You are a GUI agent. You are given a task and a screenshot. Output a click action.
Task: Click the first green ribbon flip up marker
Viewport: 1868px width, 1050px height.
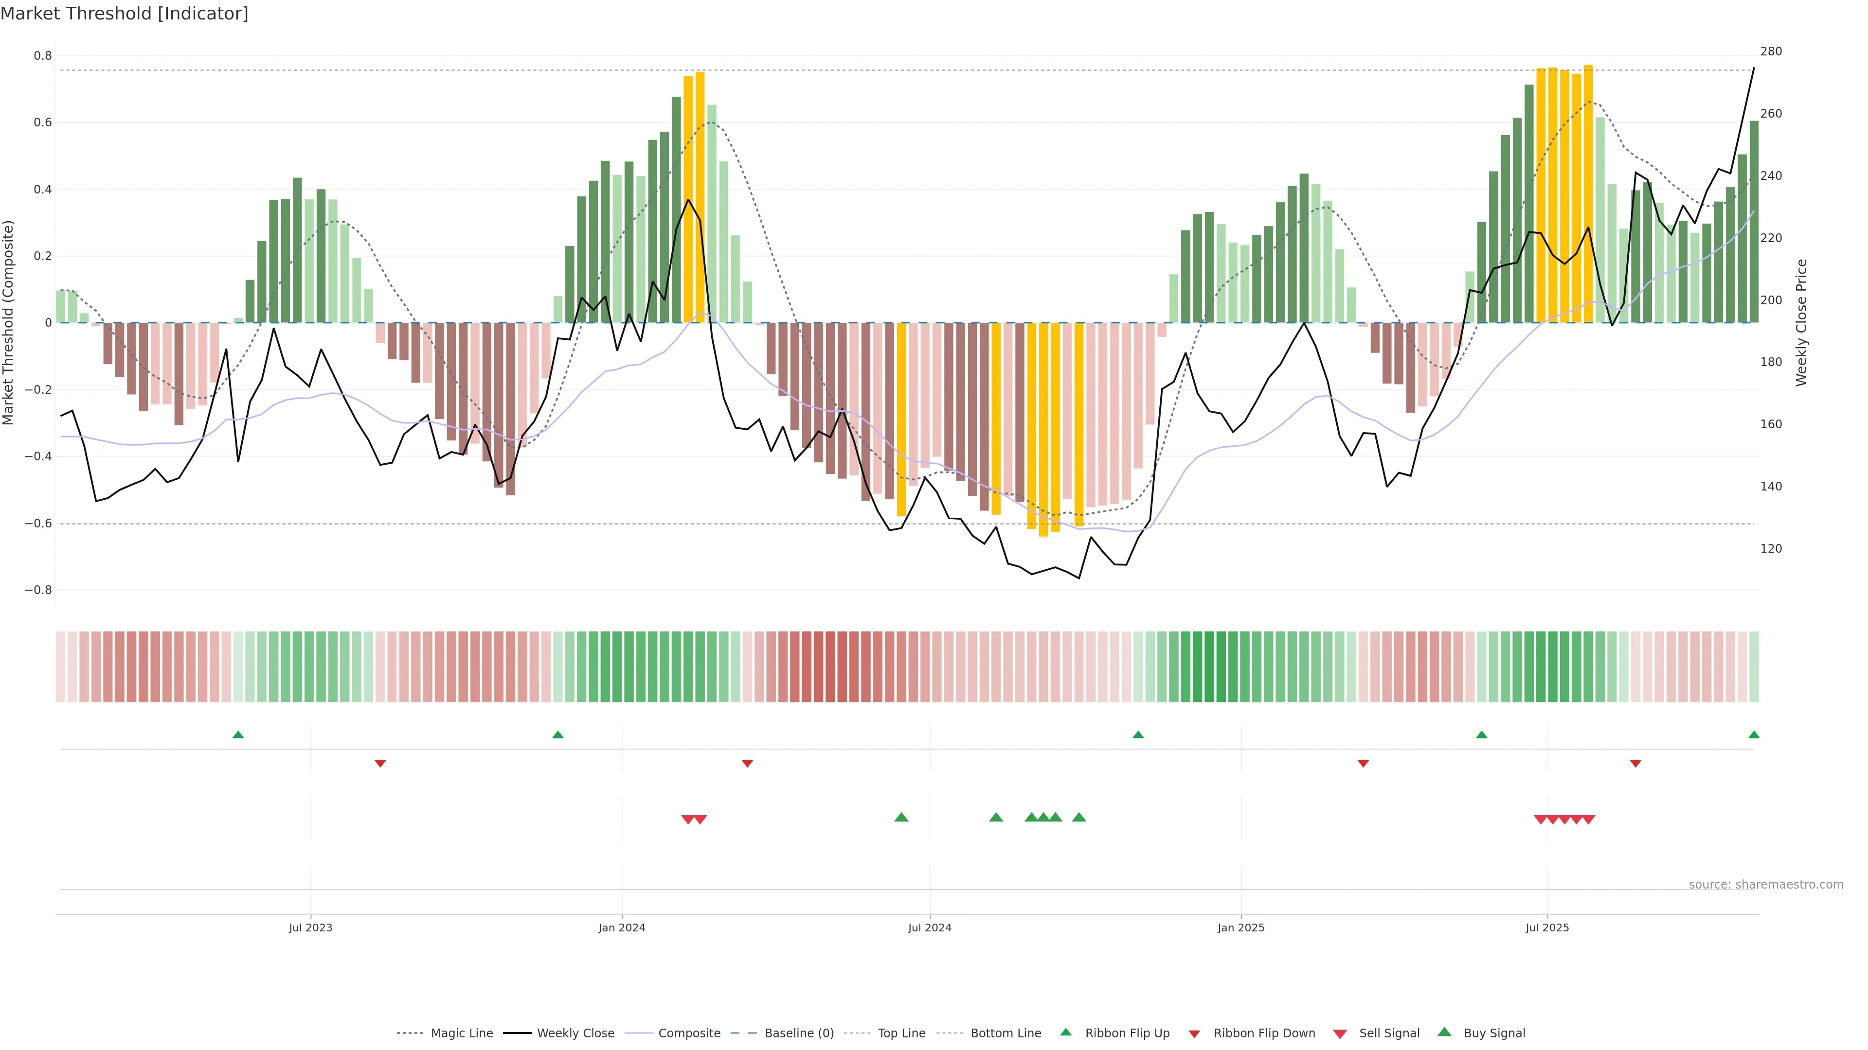pos(238,735)
